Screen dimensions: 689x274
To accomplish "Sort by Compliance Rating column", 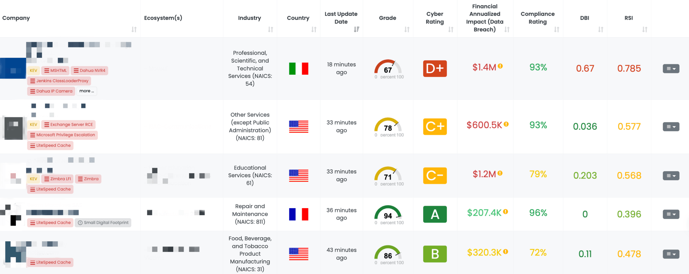I will (x=557, y=30).
